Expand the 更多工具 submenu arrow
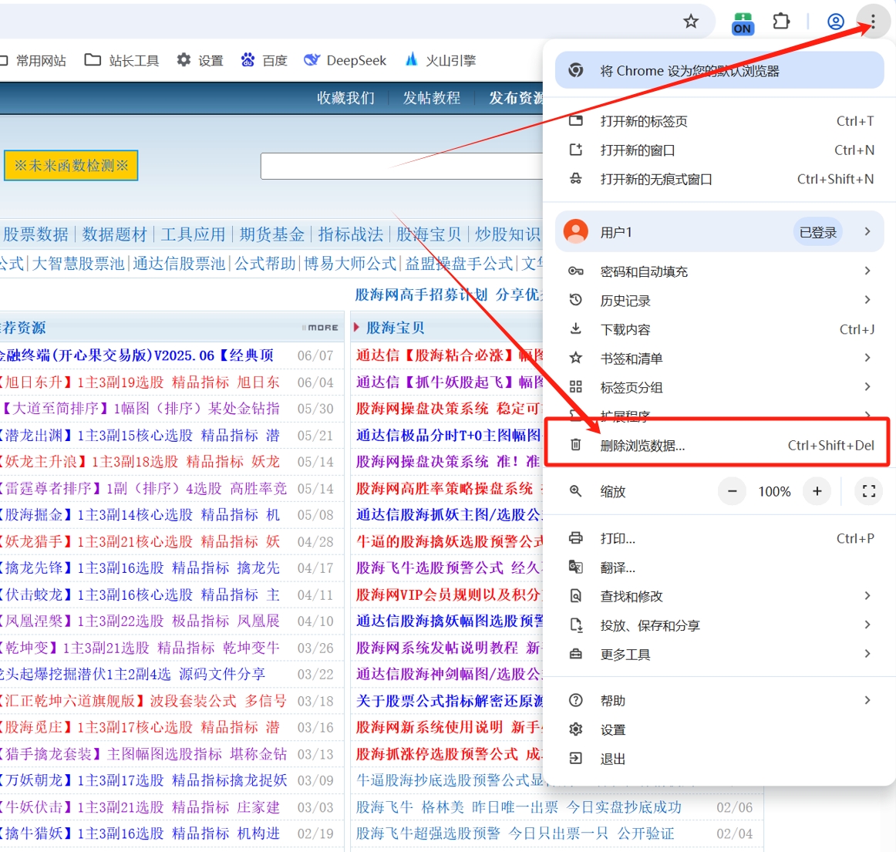This screenshot has height=852, width=896. point(867,653)
